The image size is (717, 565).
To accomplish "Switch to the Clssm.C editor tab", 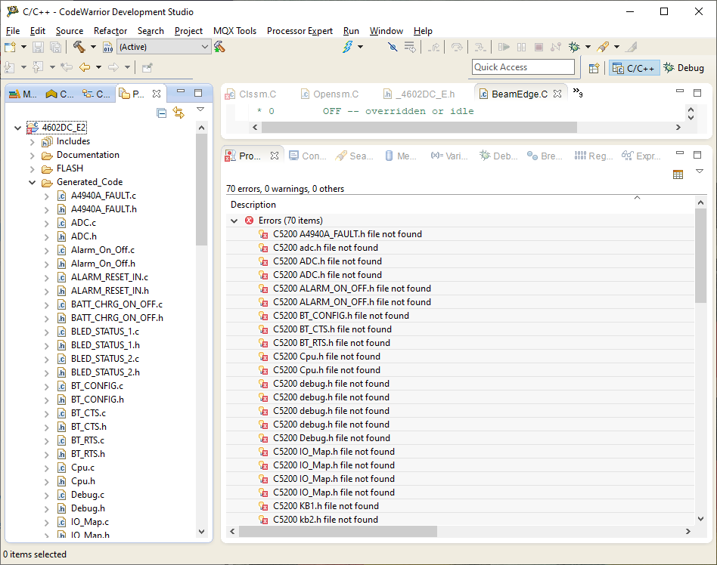I will [x=251, y=94].
